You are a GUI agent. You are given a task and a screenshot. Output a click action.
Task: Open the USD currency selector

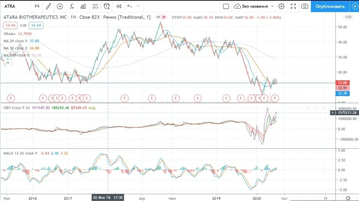pos(348,17)
